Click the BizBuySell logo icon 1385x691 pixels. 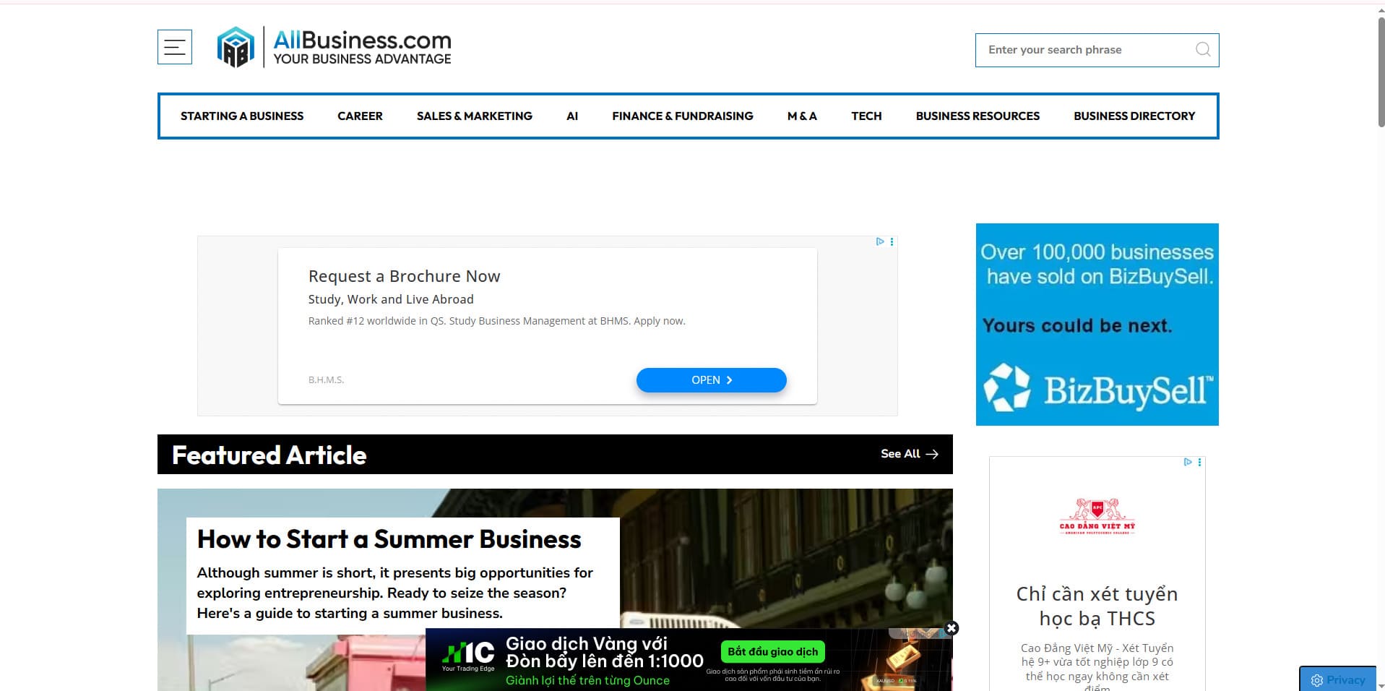pos(1006,387)
